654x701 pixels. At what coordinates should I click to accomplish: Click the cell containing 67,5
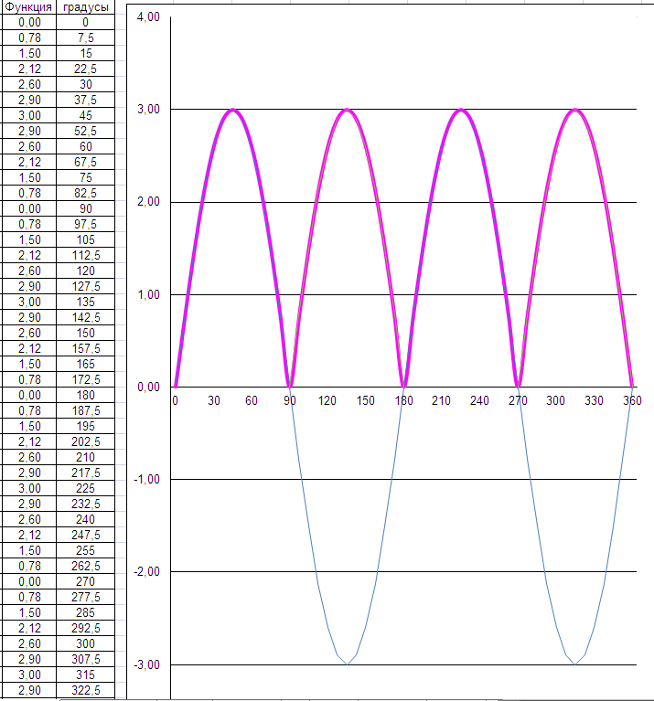click(85, 163)
